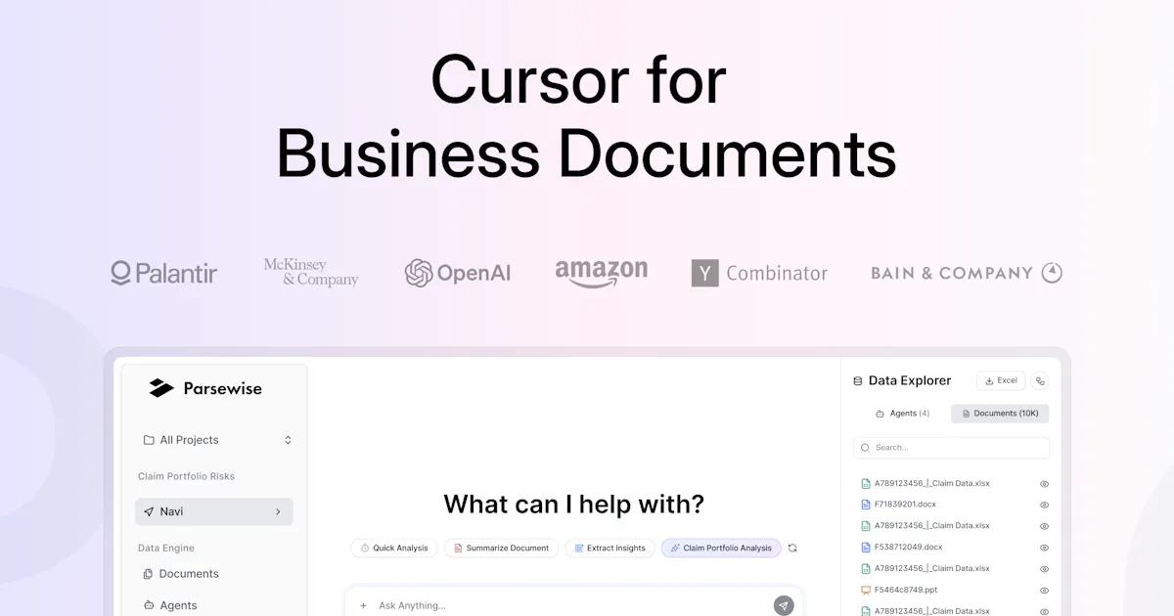Screen dimensions: 1174x616
Task: Choose the Extract Insights suggestion chip
Action: (x=610, y=548)
